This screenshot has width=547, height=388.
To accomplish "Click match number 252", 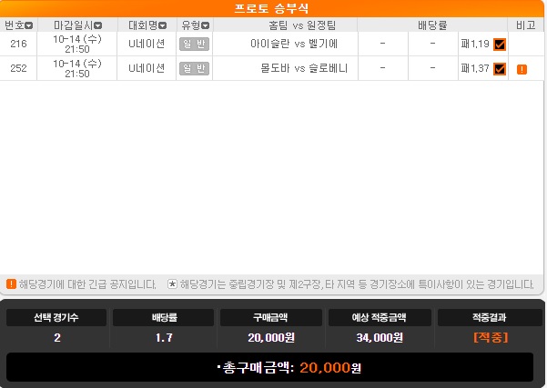I will pyautogui.click(x=18, y=68).
